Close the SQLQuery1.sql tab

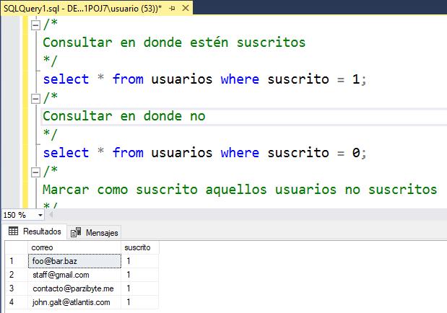(x=186, y=8)
